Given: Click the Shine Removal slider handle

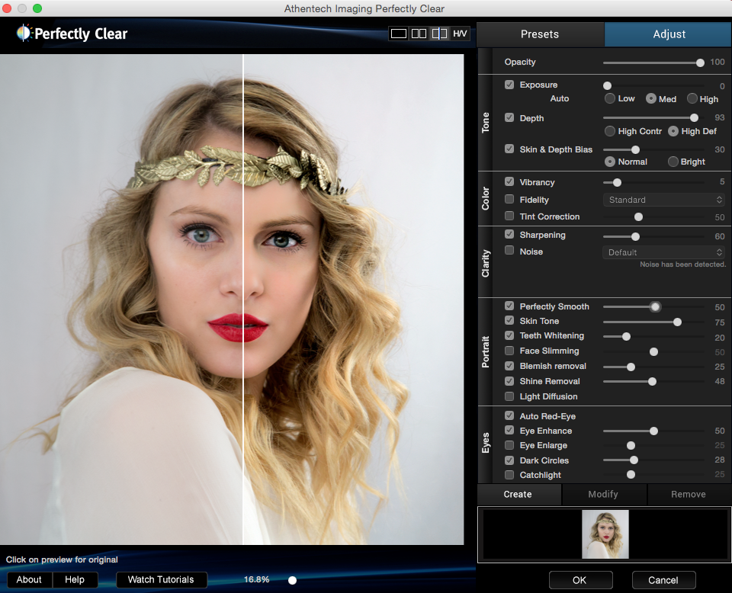Looking at the screenshot, I should [652, 382].
